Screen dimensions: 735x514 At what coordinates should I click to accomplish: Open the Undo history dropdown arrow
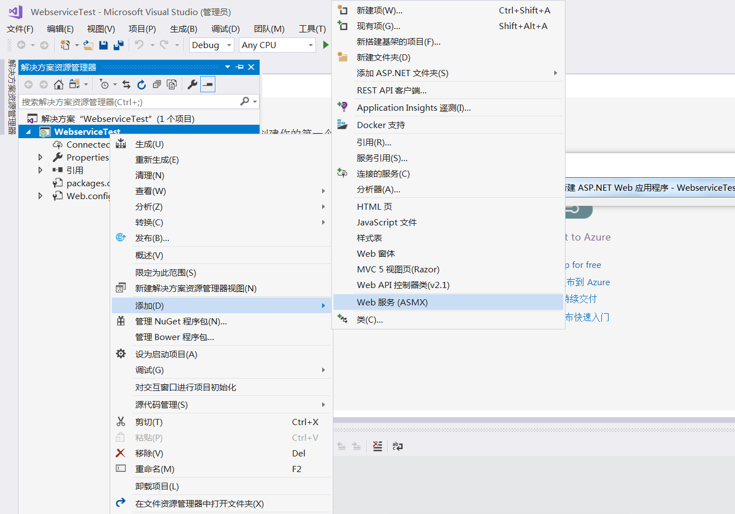click(151, 45)
